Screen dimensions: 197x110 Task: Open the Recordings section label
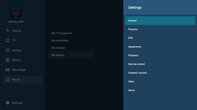click(x=19, y=70)
